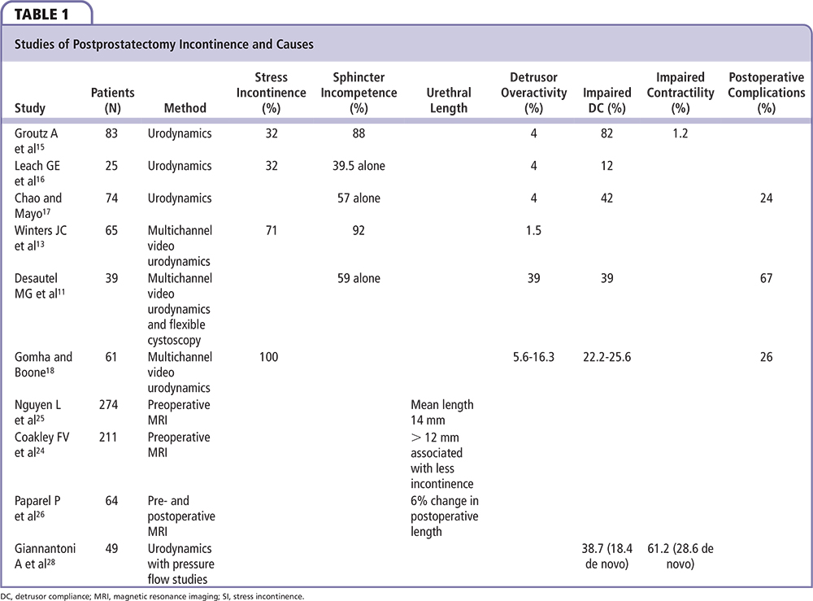Open the Winters JC et al reference
The height and width of the screenshot is (601, 813).
point(41,237)
